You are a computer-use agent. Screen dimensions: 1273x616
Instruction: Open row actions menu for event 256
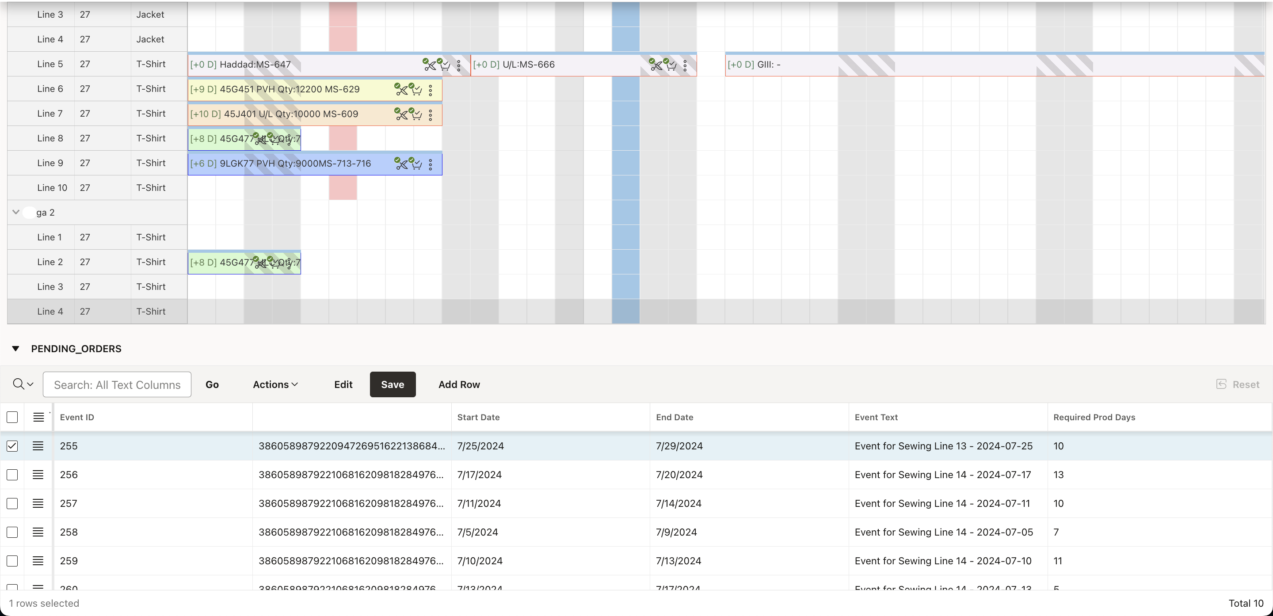(38, 475)
